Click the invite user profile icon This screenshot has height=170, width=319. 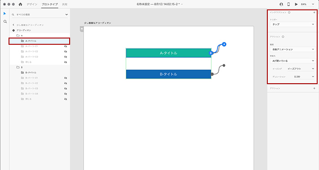click(x=281, y=4)
